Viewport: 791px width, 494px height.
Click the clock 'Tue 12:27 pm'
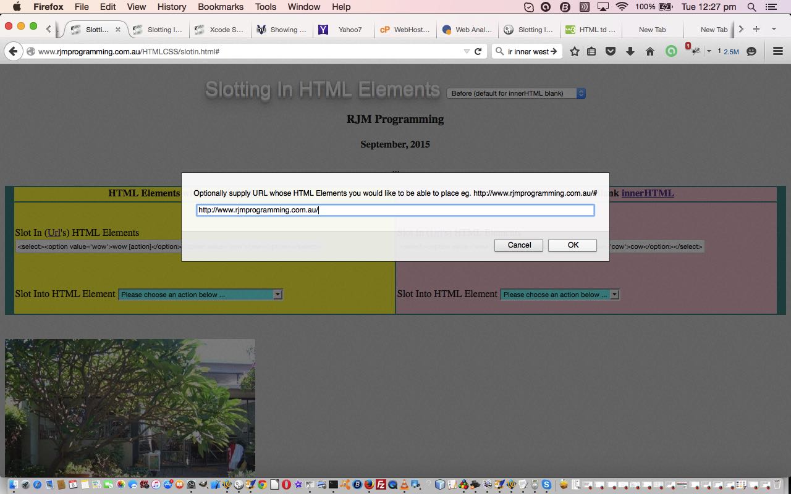coord(708,7)
